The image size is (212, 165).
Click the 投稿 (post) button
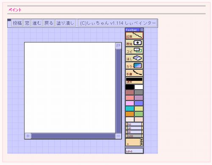pos(17,23)
